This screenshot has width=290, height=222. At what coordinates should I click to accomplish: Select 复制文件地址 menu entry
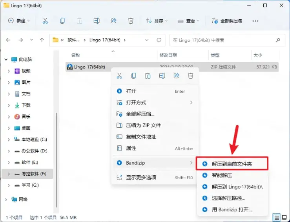[x=155, y=137]
